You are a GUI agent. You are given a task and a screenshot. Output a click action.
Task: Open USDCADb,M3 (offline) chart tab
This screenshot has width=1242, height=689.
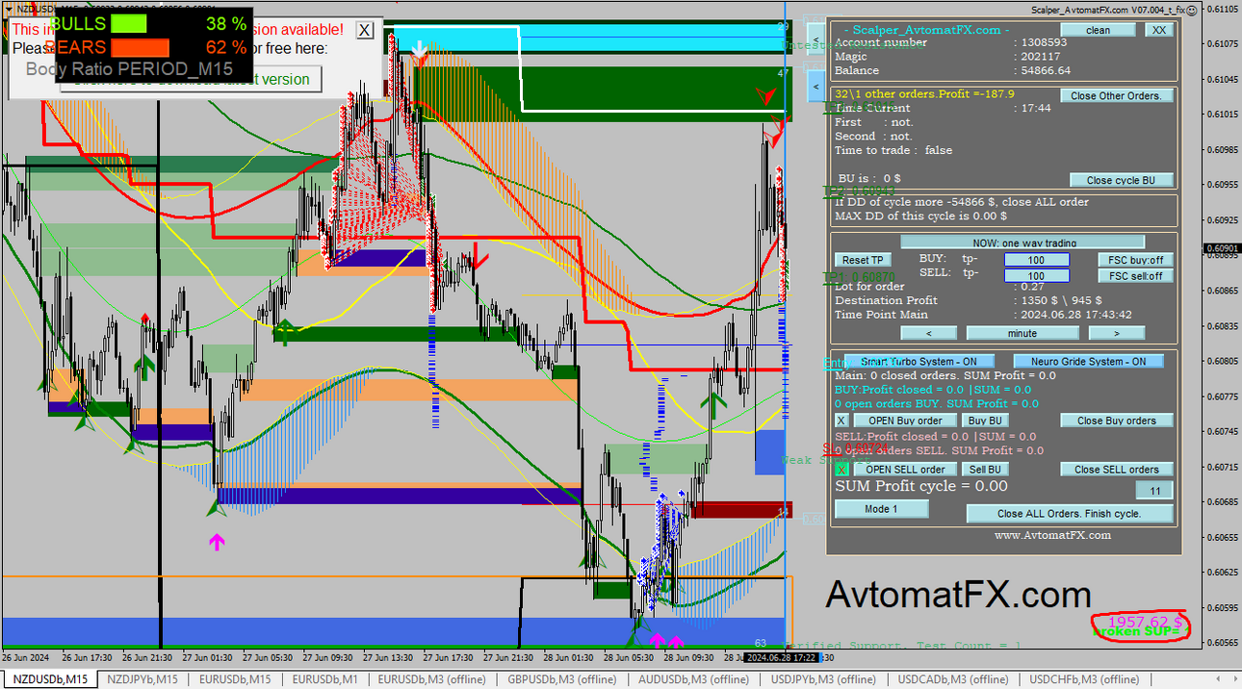click(954, 679)
